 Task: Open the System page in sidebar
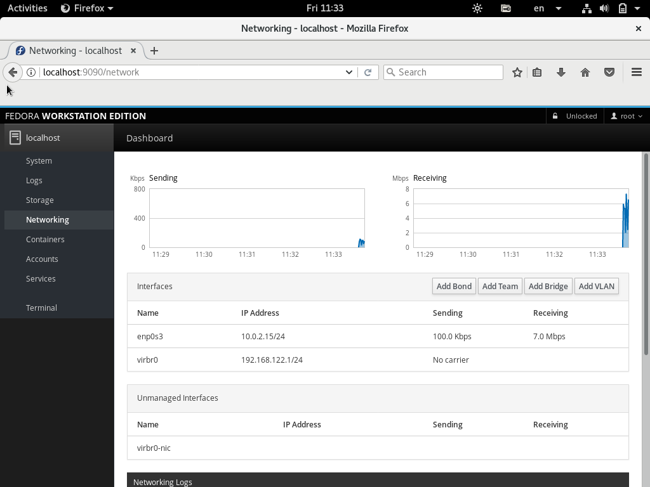(39, 160)
